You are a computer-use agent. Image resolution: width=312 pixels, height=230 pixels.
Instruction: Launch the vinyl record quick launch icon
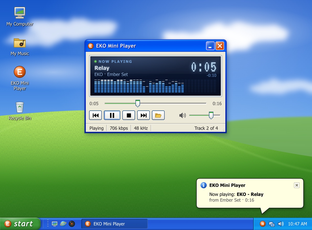pyautogui.click(x=72, y=224)
